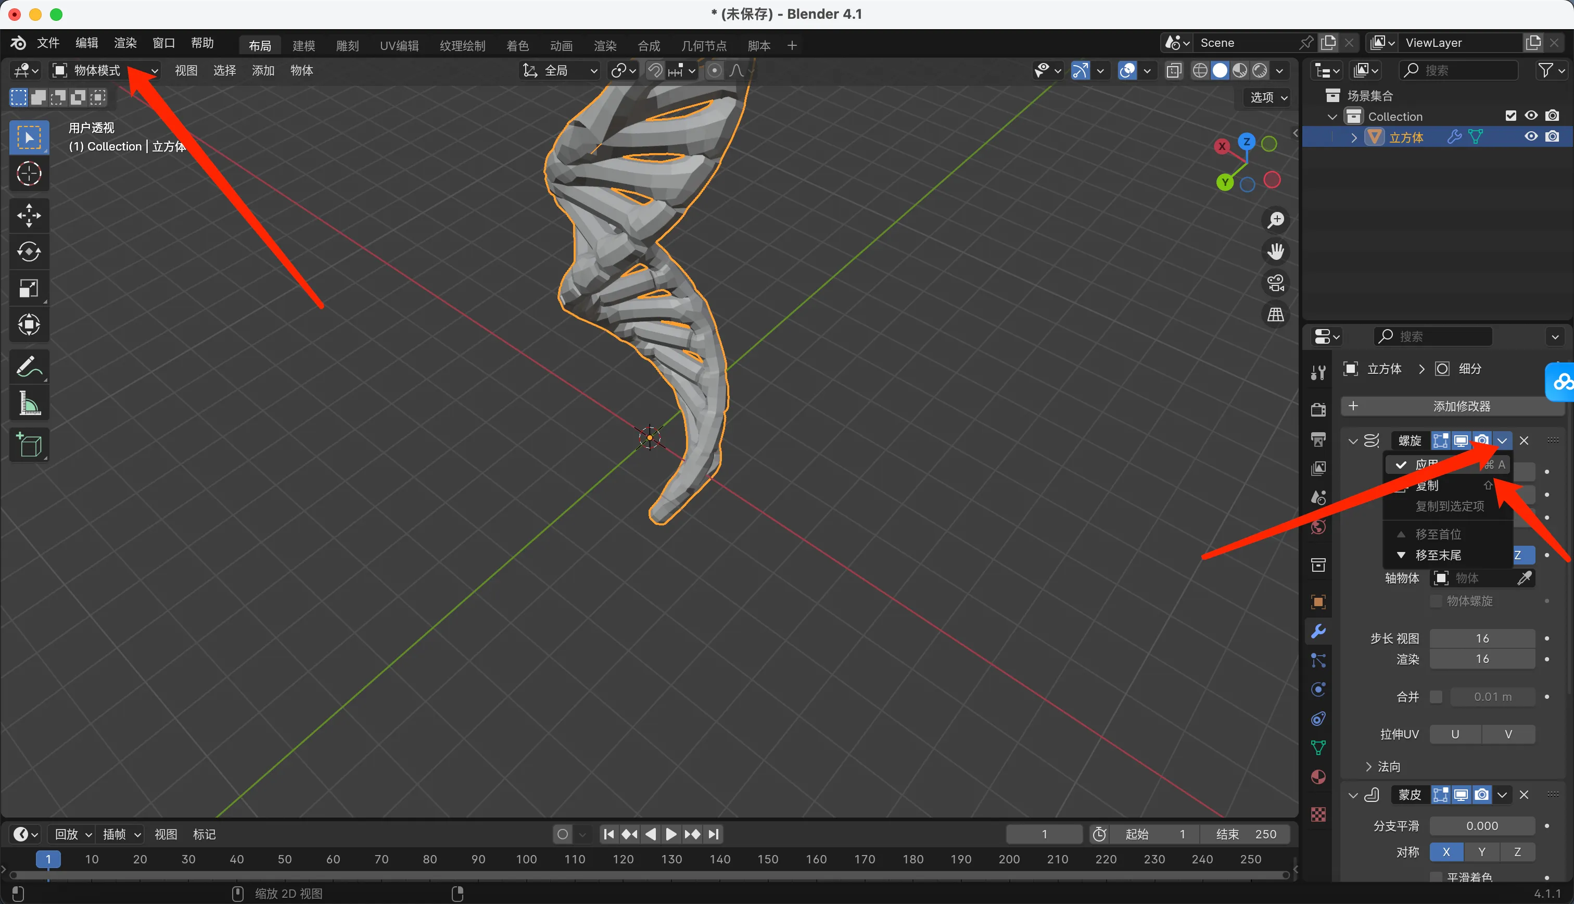Click the 步长 视图 value field
Viewport: 1574px width, 904px height.
tap(1481, 638)
